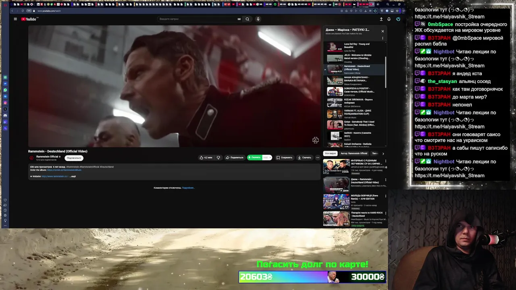516x290 pixels.
Task: Expand green download quality dropdown arrow
Action: [x=270, y=157]
